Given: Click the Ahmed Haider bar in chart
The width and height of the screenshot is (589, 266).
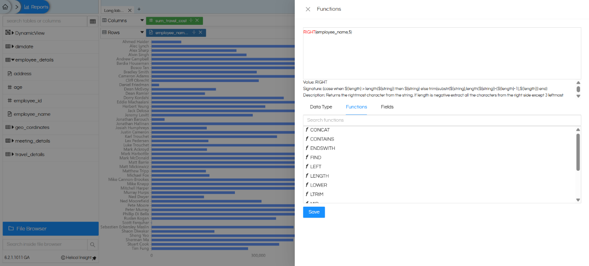Looking at the screenshot, I should [166, 42].
